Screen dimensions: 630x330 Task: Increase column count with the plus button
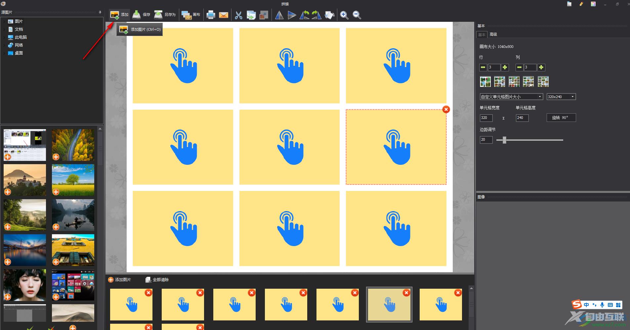click(x=541, y=67)
